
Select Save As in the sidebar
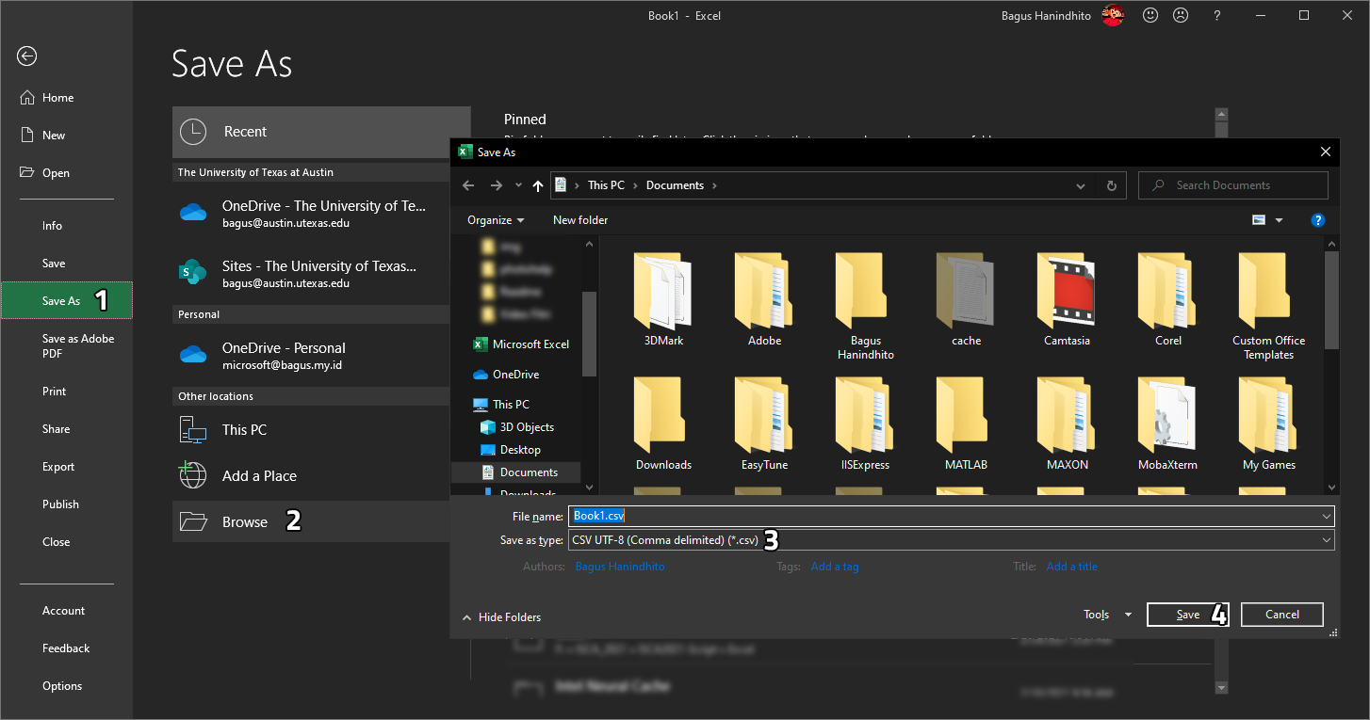pos(66,301)
